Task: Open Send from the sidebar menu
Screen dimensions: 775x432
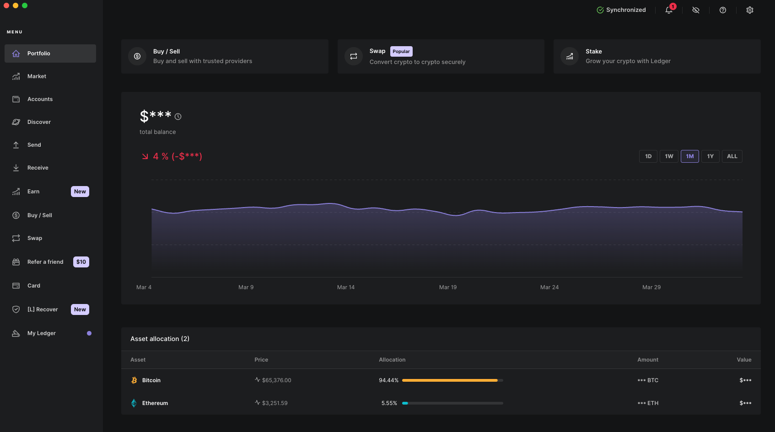Action: pyautogui.click(x=50, y=145)
